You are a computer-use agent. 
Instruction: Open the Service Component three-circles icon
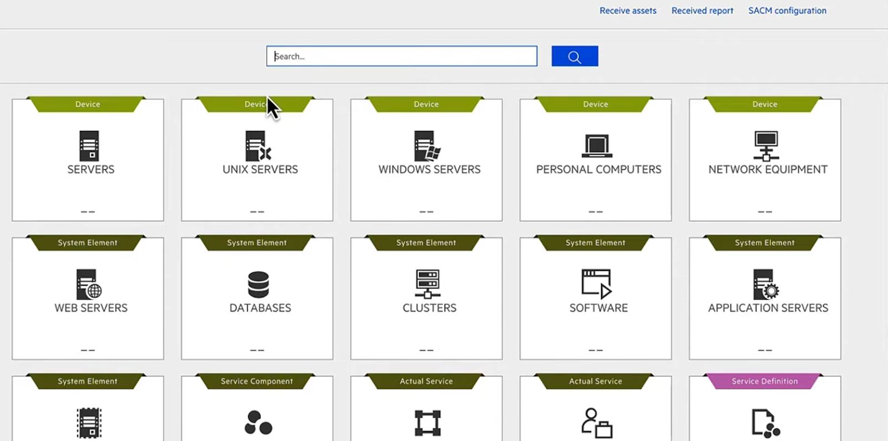coord(258,423)
